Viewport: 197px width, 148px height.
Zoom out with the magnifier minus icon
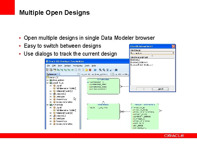[x=104, y=70]
